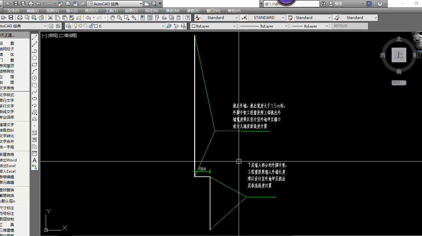Click the search binoculars icon
422x236 pixels.
point(323,4)
